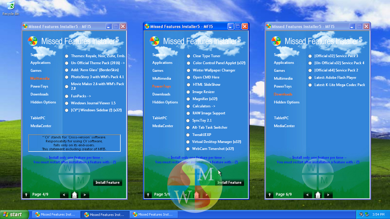Switch to third Missed Features taskbar button
This screenshot has height=219, width=390.
(x=153, y=214)
